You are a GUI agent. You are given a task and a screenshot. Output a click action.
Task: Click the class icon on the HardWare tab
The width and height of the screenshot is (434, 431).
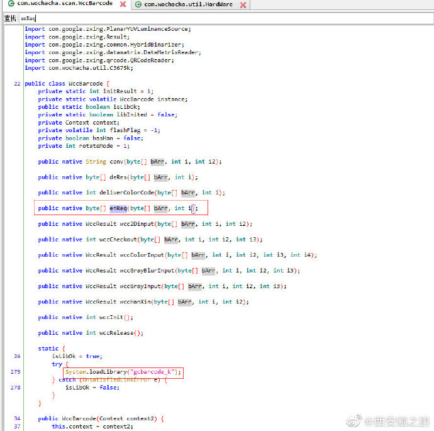[x=138, y=4]
